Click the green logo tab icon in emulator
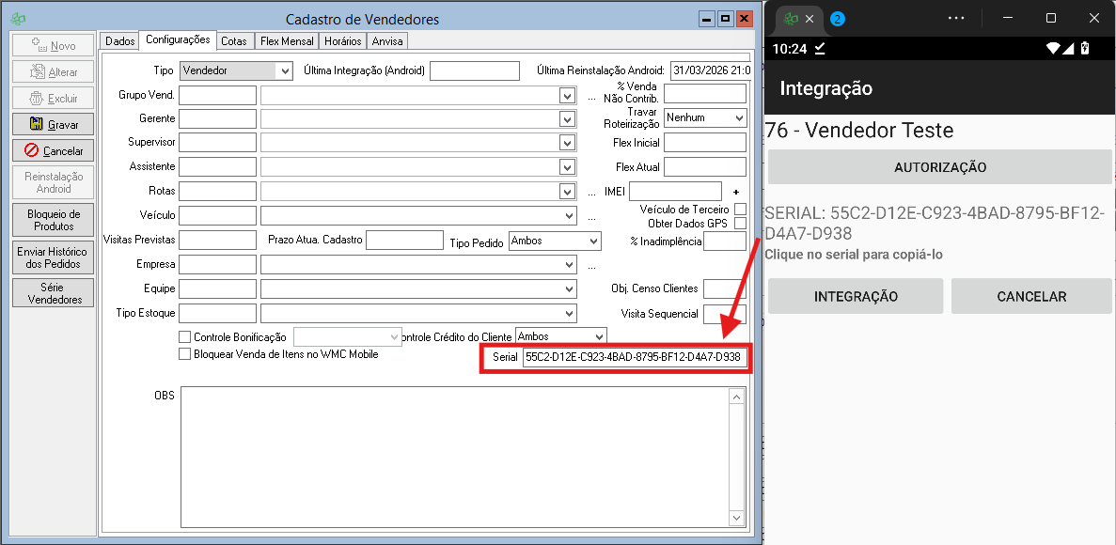The width and height of the screenshot is (1116, 545). coord(792,19)
